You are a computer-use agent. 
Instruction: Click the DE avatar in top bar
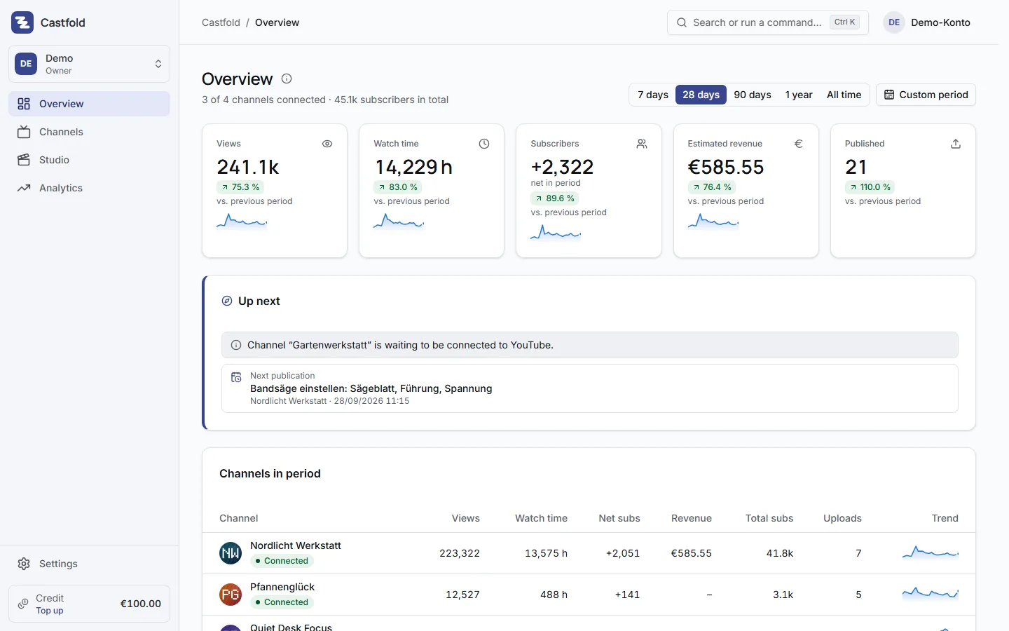tap(894, 22)
